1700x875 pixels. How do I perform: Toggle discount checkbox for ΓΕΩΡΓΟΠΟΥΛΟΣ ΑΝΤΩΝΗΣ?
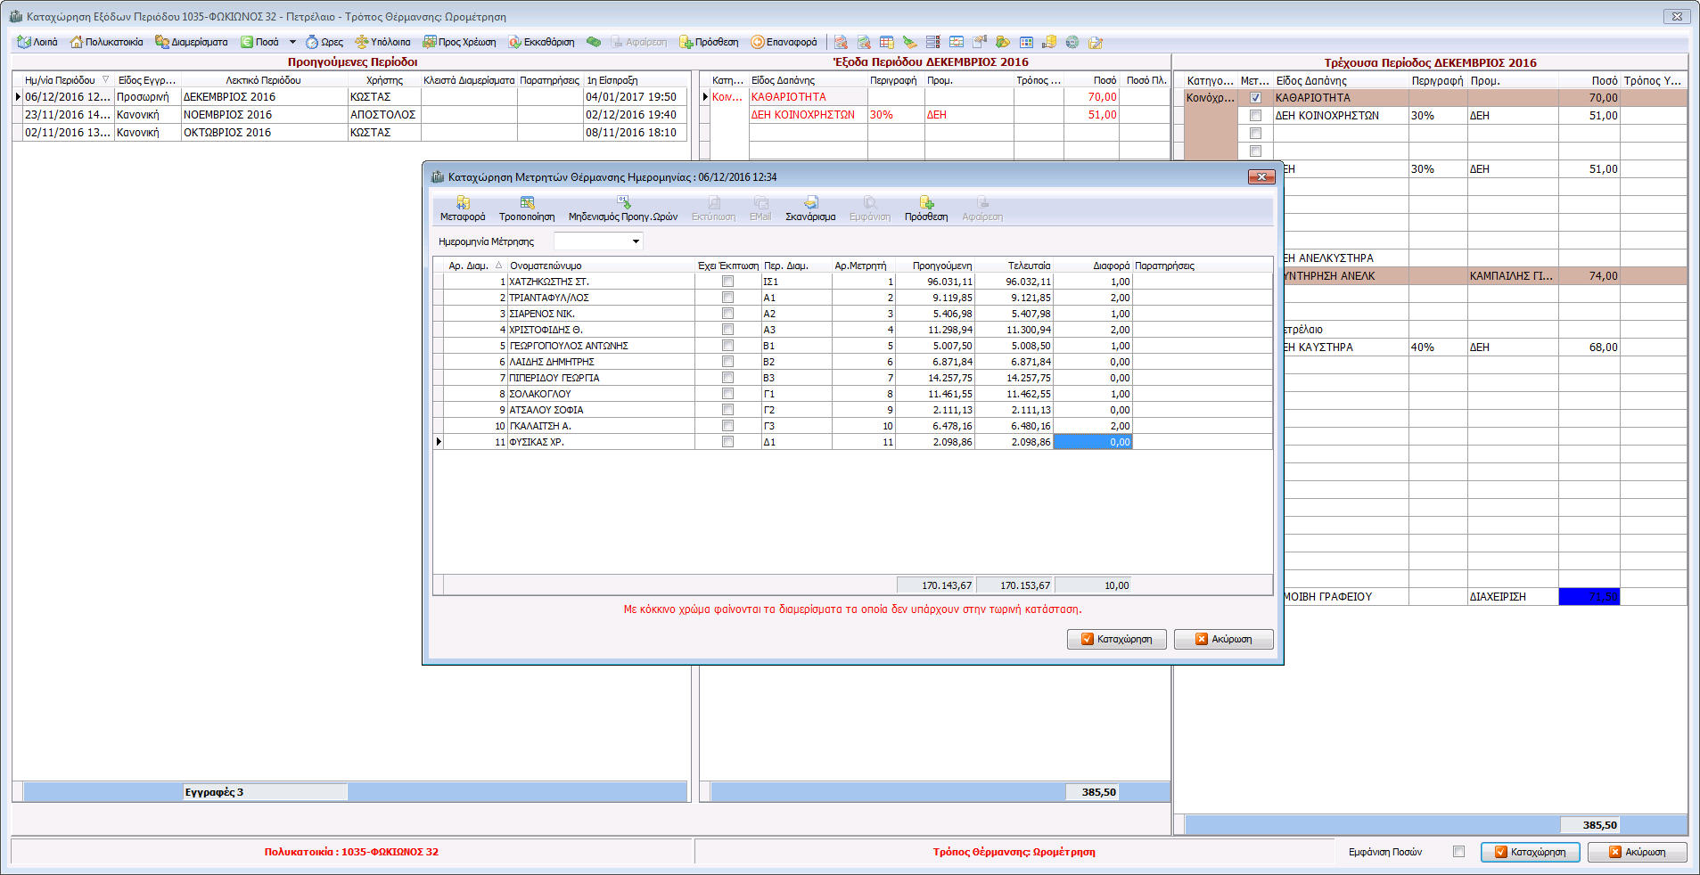[x=727, y=346]
